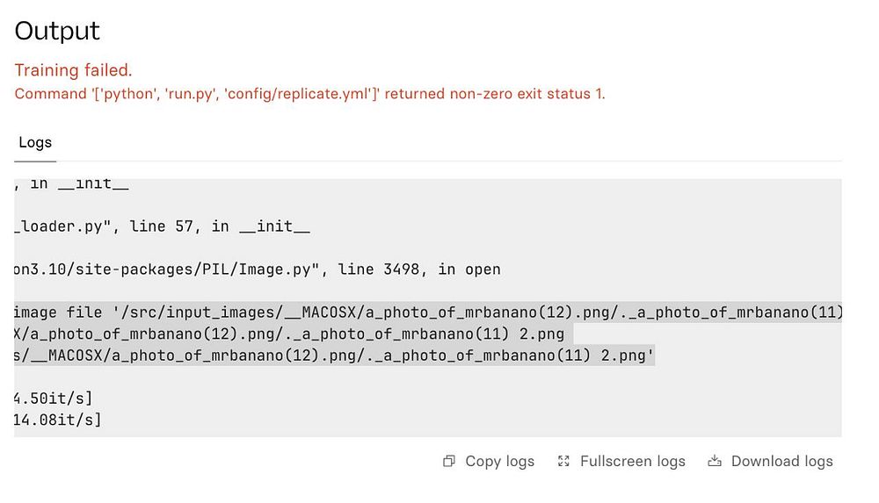Click the Output heading
Viewport: 879px width, 503px height.
click(58, 31)
